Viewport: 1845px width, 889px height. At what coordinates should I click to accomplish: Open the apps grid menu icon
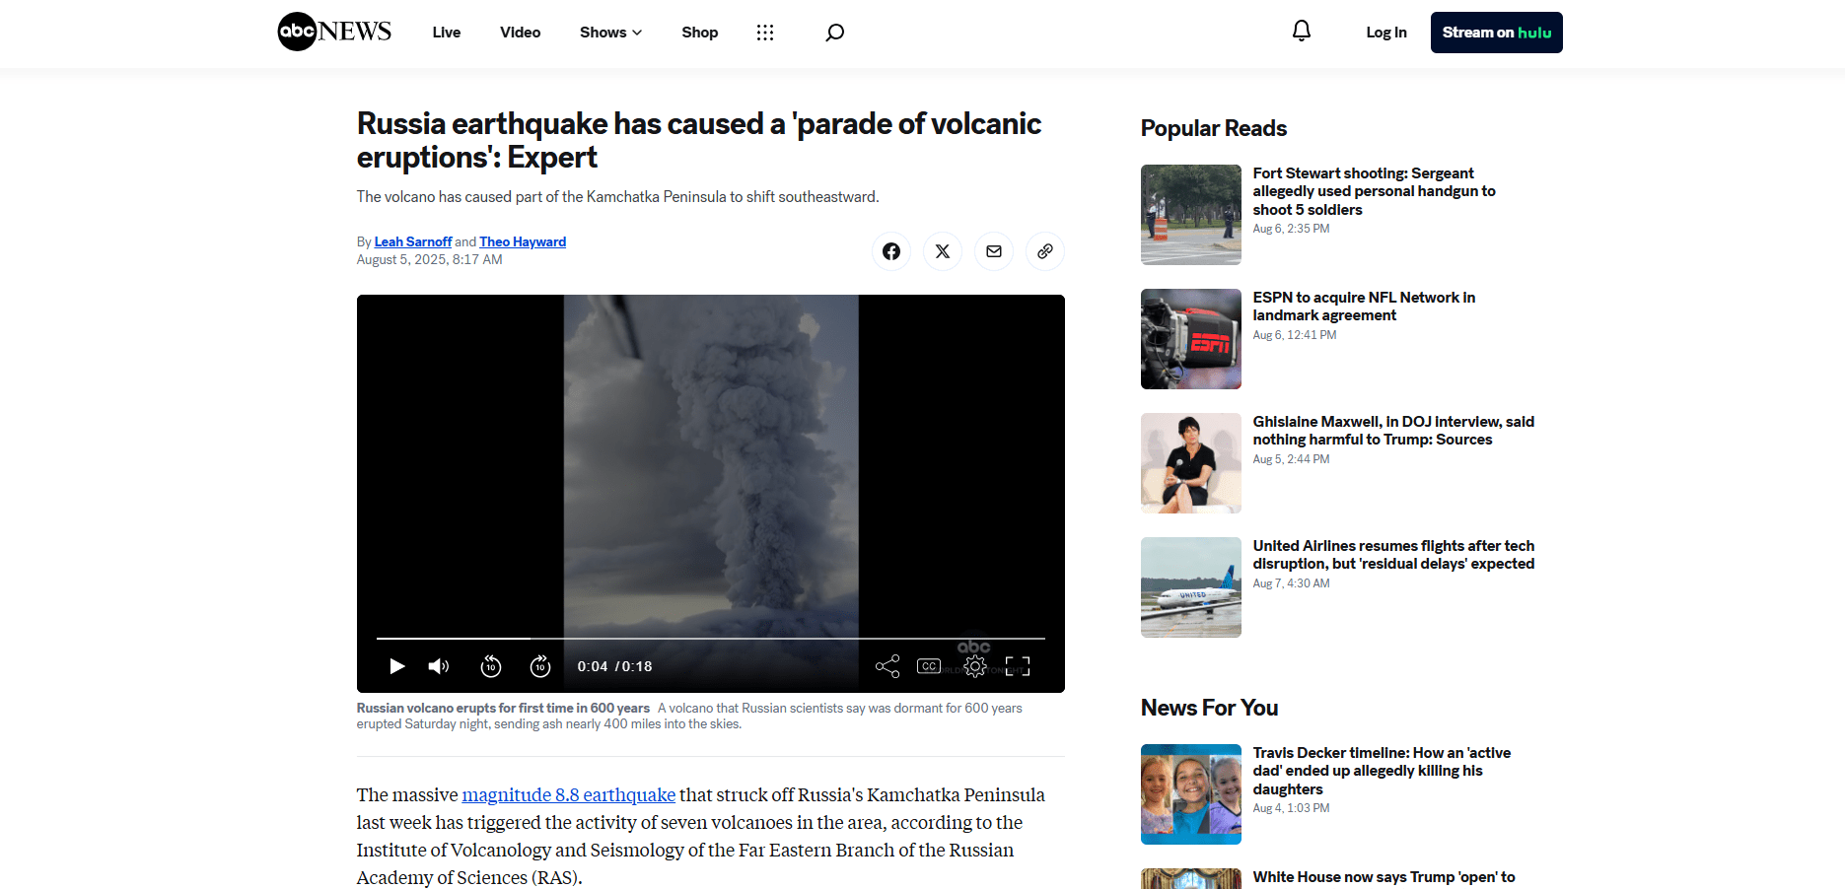tap(764, 33)
